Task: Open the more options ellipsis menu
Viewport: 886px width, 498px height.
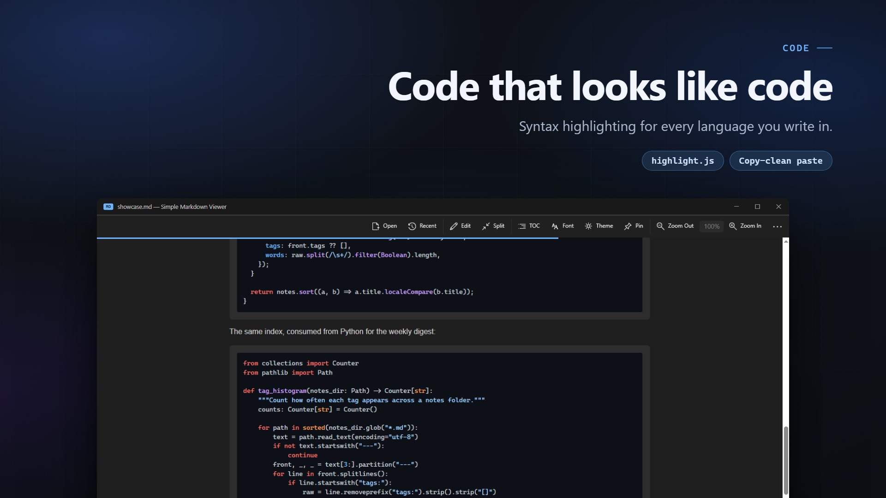Action: coord(778,226)
